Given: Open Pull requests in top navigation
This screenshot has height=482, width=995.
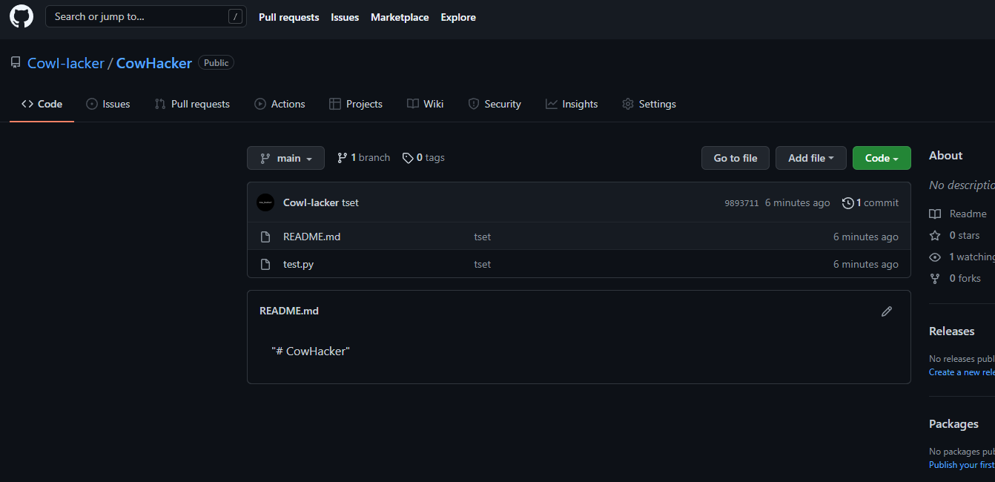Looking at the screenshot, I should (289, 17).
